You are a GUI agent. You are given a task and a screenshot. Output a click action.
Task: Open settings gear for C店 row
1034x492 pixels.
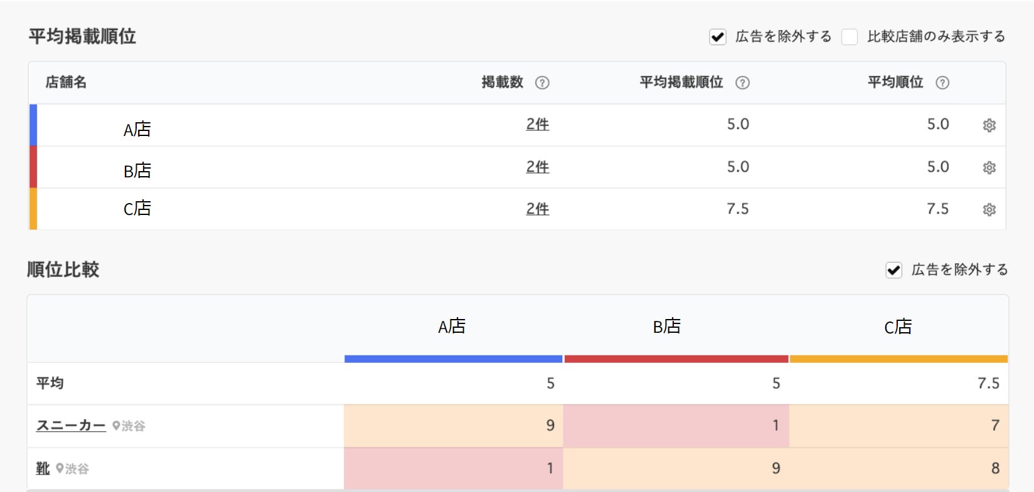pyautogui.click(x=989, y=209)
